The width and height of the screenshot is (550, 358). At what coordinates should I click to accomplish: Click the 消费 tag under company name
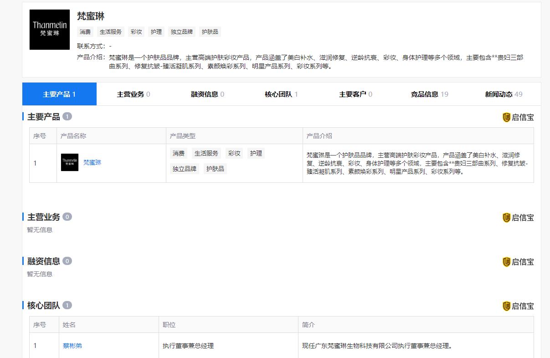(85, 32)
